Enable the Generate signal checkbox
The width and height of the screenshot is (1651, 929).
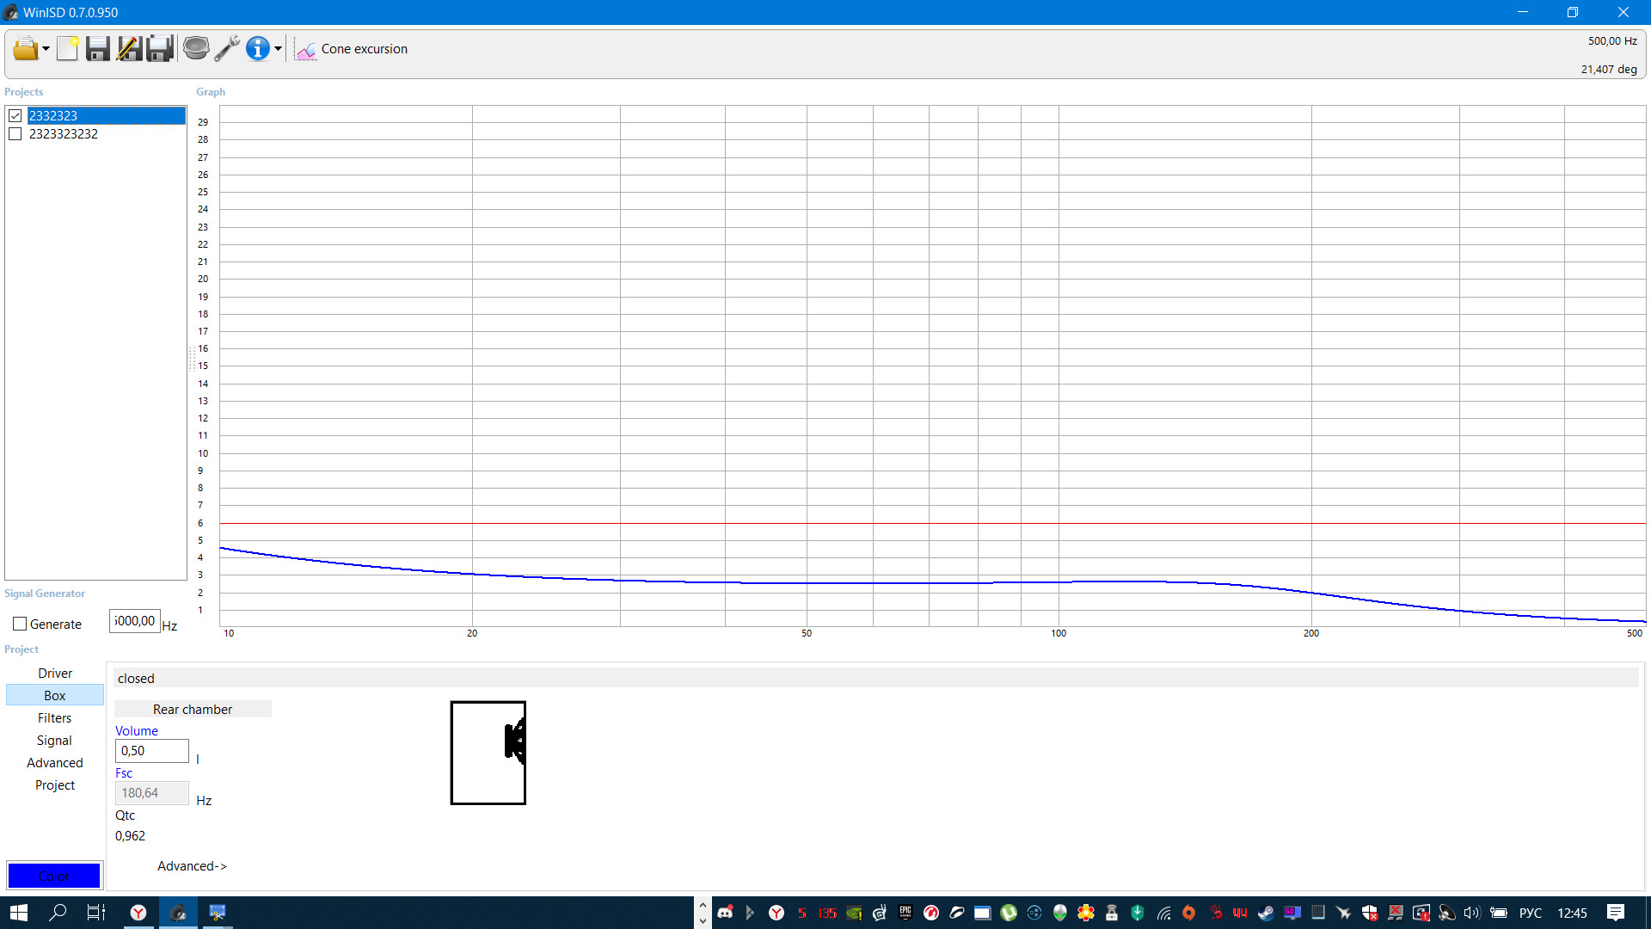[20, 624]
